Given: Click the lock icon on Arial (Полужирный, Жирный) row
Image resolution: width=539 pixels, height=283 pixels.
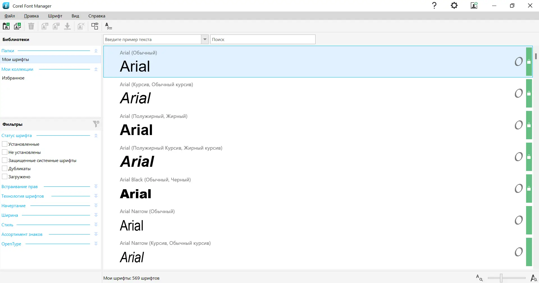Looking at the screenshot, I should [x=529, y=125].
